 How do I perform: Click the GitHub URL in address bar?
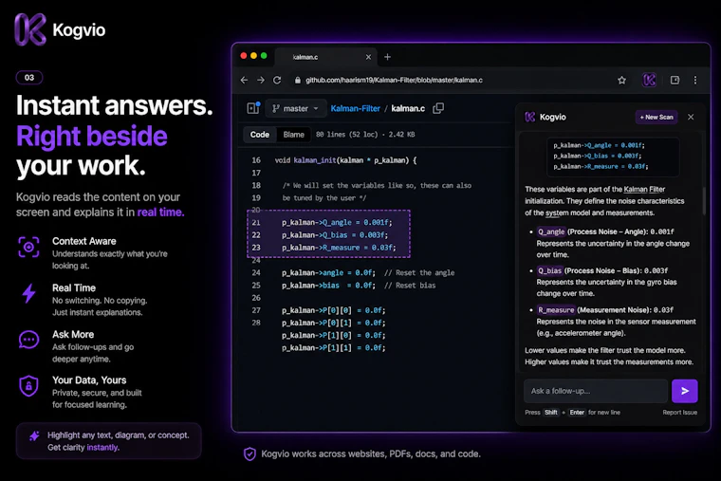click(x=394, y=80)
